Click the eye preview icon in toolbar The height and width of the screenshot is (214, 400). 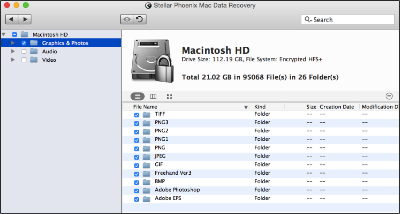point(127,19)
